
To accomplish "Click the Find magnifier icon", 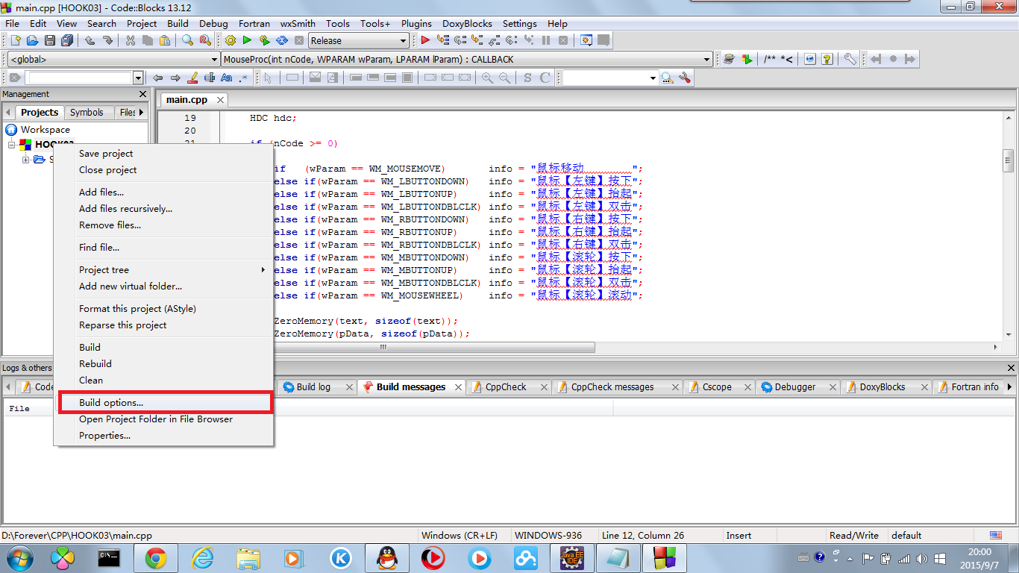I will coord(187,40).
